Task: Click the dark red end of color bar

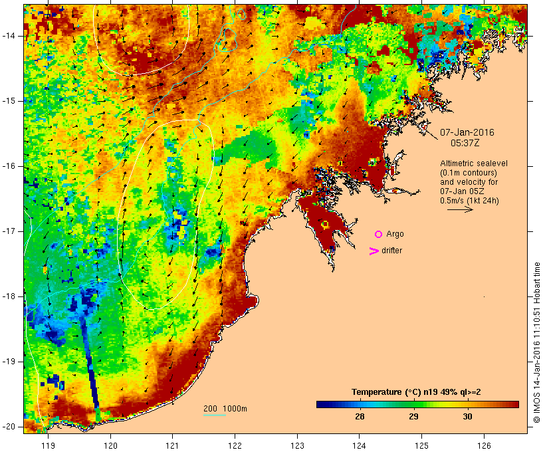Action: pyautogui.click(x=514, y=404)
